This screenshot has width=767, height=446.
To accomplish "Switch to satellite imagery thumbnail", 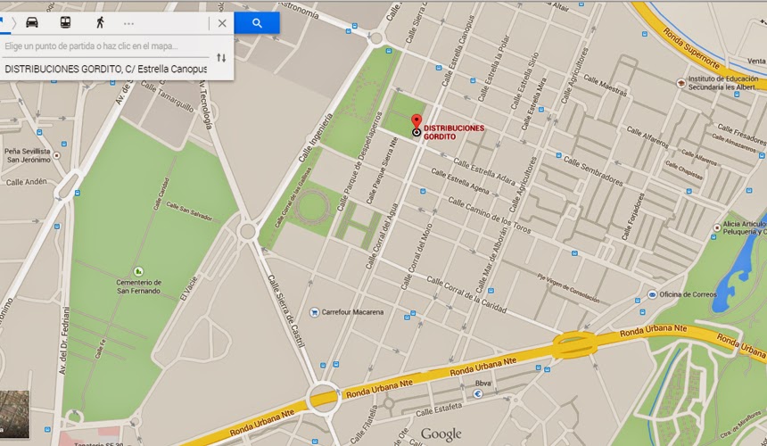I will (x=14, y=414).
